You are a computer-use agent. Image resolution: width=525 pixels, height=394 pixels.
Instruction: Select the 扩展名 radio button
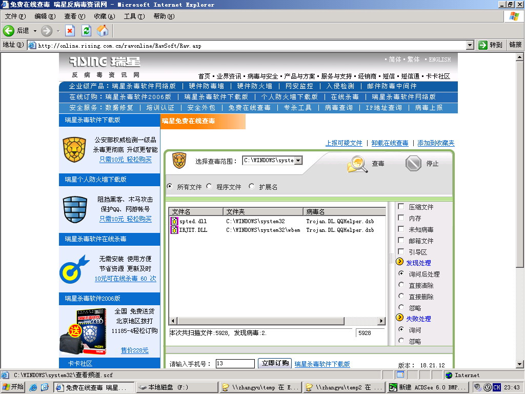(252, 186)
